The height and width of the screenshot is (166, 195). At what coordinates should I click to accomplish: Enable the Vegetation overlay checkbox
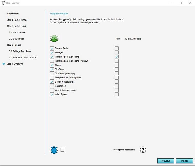[52, 86]
